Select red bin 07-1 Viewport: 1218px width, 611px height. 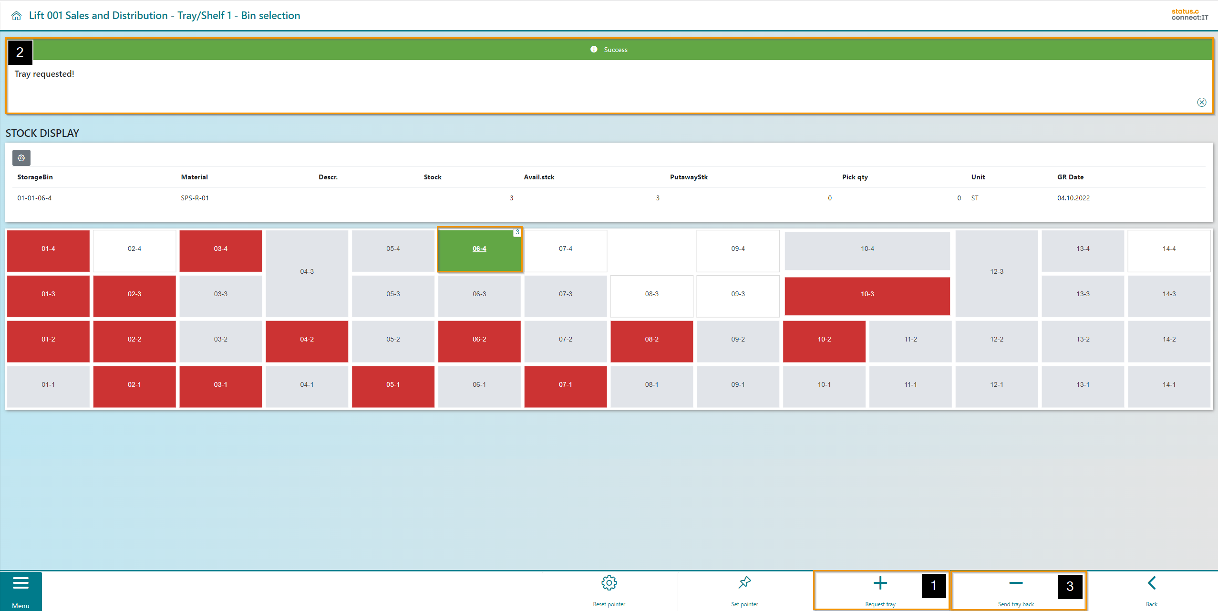(565, 385)
